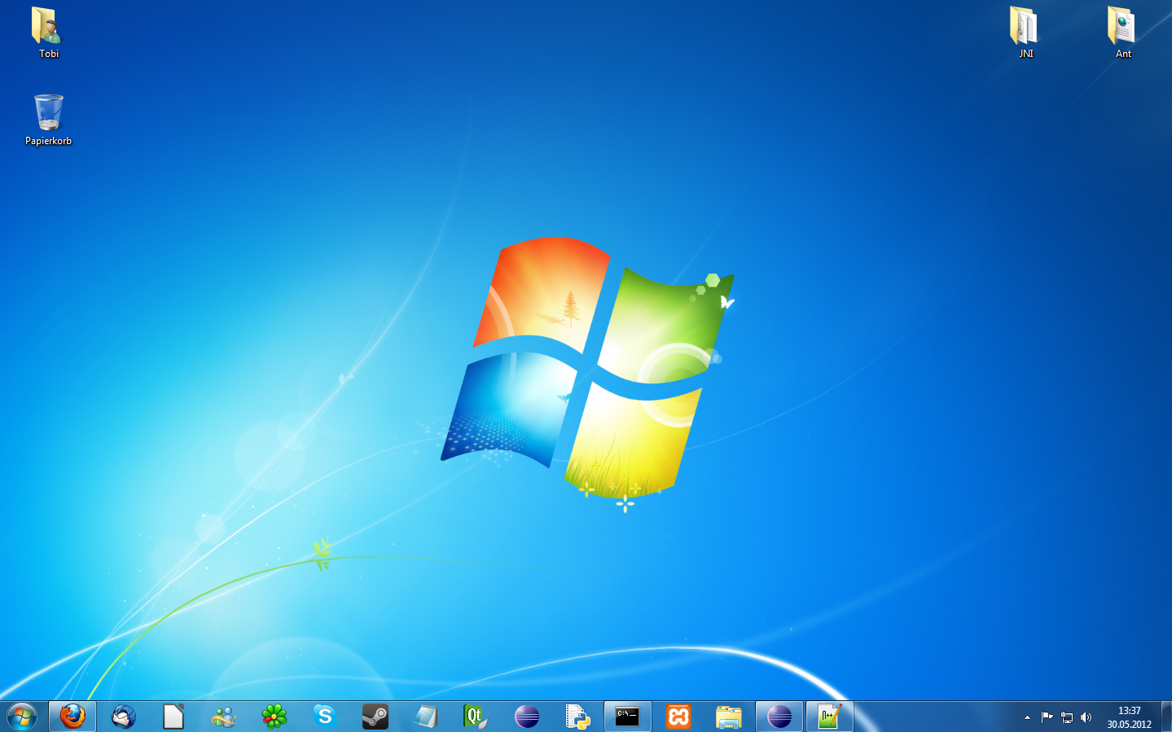Click the ICQ flower icon
Screen dimensions: 1172x732
[x=274, y=717]
